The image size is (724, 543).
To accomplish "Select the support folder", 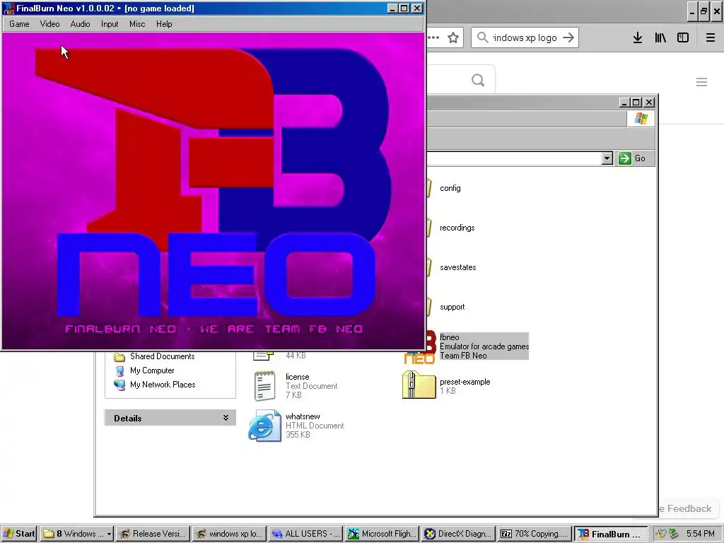I will point(452,307).
